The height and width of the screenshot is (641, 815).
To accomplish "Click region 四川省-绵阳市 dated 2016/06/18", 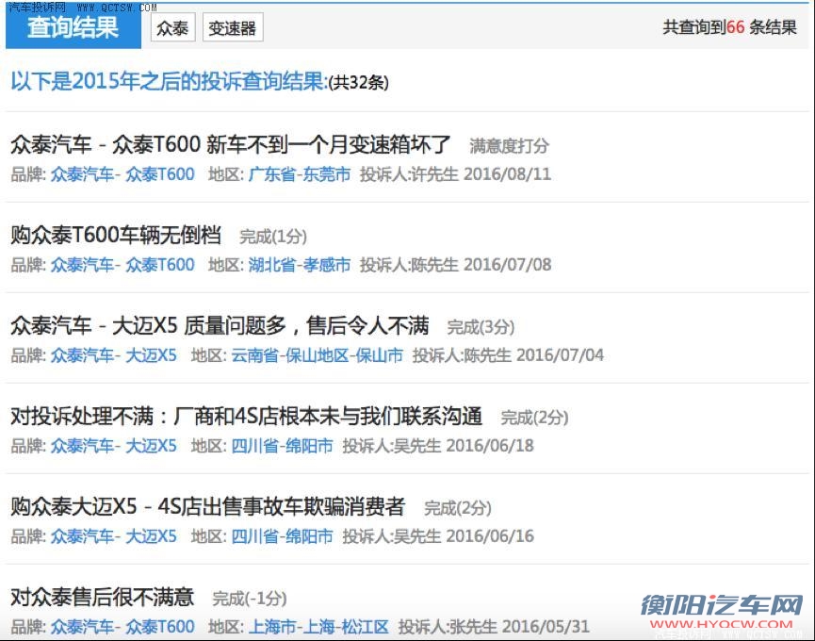I will [x=283, y=446].
